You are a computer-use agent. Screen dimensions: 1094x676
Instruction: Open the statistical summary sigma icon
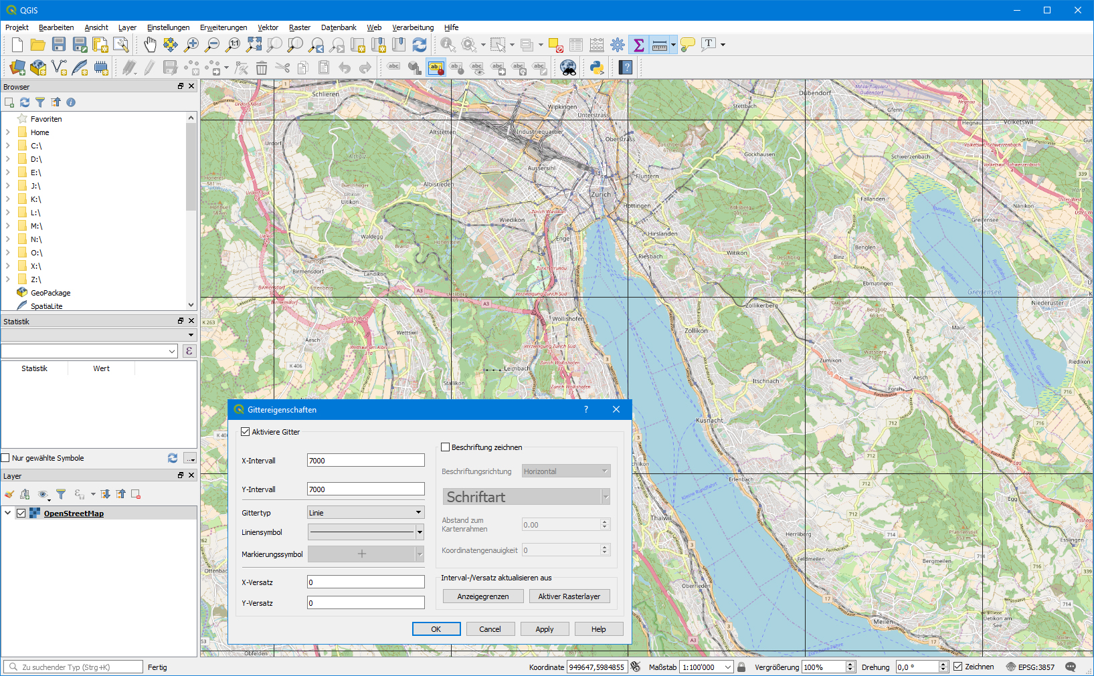[638, 45]
